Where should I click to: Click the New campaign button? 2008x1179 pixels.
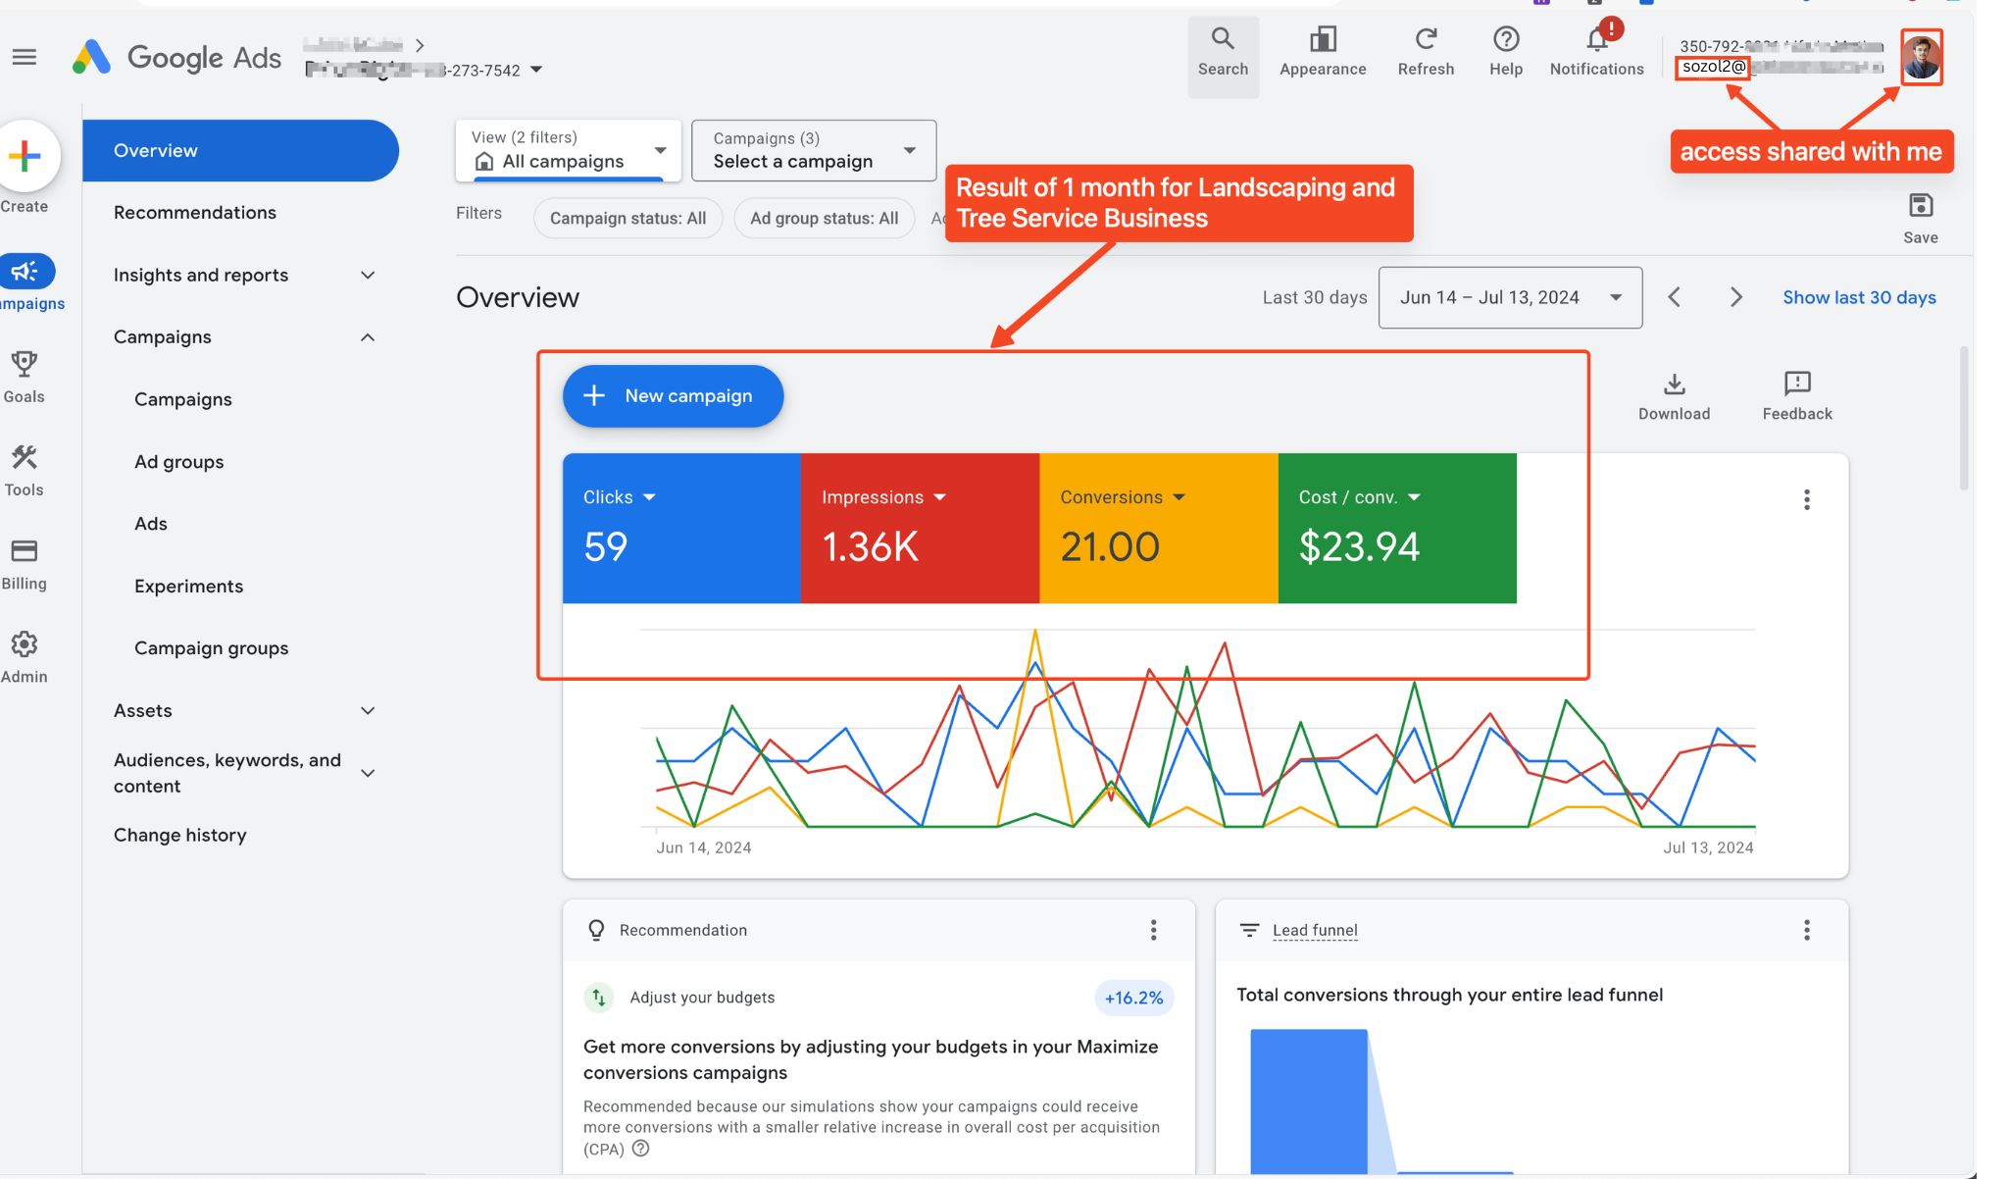673,396
